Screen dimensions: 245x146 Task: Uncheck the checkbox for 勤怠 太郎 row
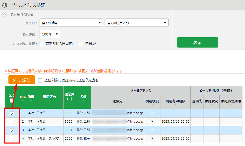tap(12, 113)
